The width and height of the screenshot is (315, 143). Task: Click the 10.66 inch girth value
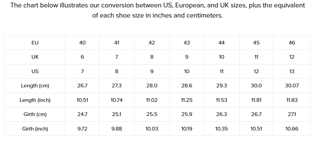(x=292, y=129)
